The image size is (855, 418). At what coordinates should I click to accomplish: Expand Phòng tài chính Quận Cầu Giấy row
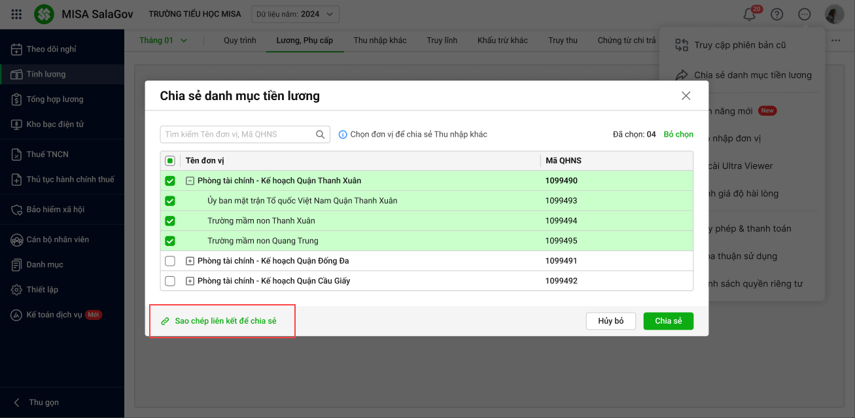pyautogui.click(x=190, y=281)
